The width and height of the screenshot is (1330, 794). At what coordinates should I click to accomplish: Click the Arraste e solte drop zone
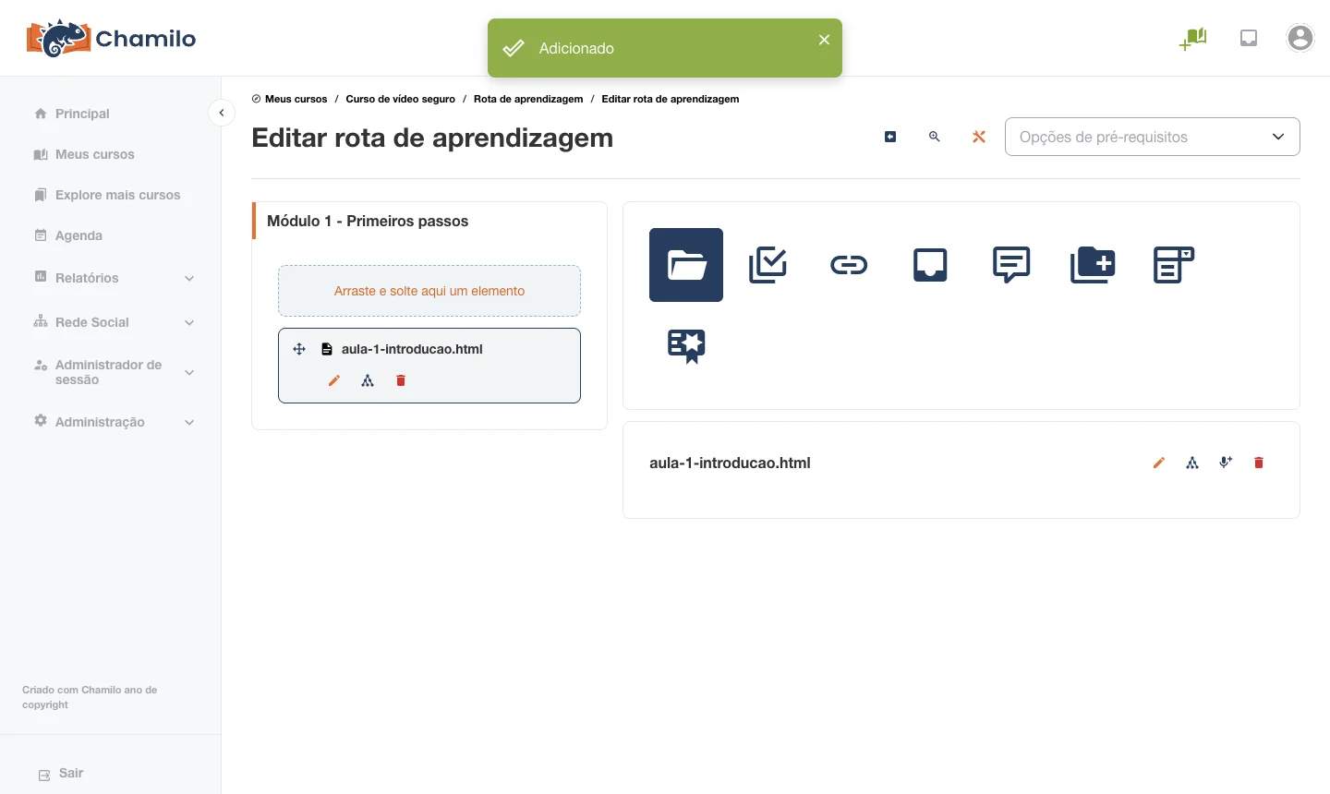click(429, 291)
